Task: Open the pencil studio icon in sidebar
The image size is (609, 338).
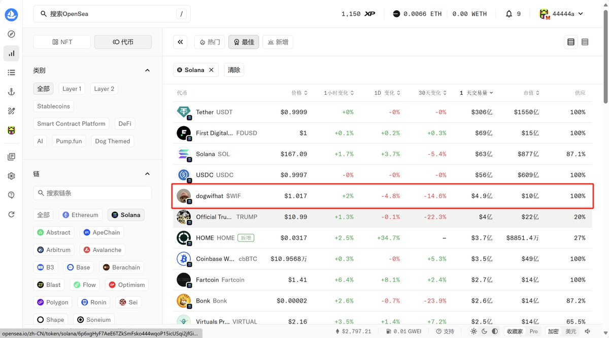Action: coord(11,111)
